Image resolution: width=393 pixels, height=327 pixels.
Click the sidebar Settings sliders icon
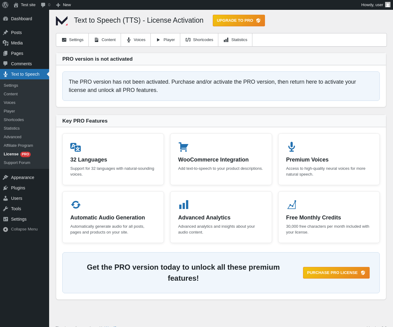pos(6,219)
